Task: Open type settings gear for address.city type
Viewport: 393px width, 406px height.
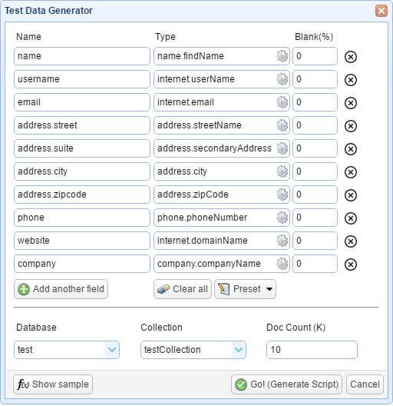Action: point(282,171)
